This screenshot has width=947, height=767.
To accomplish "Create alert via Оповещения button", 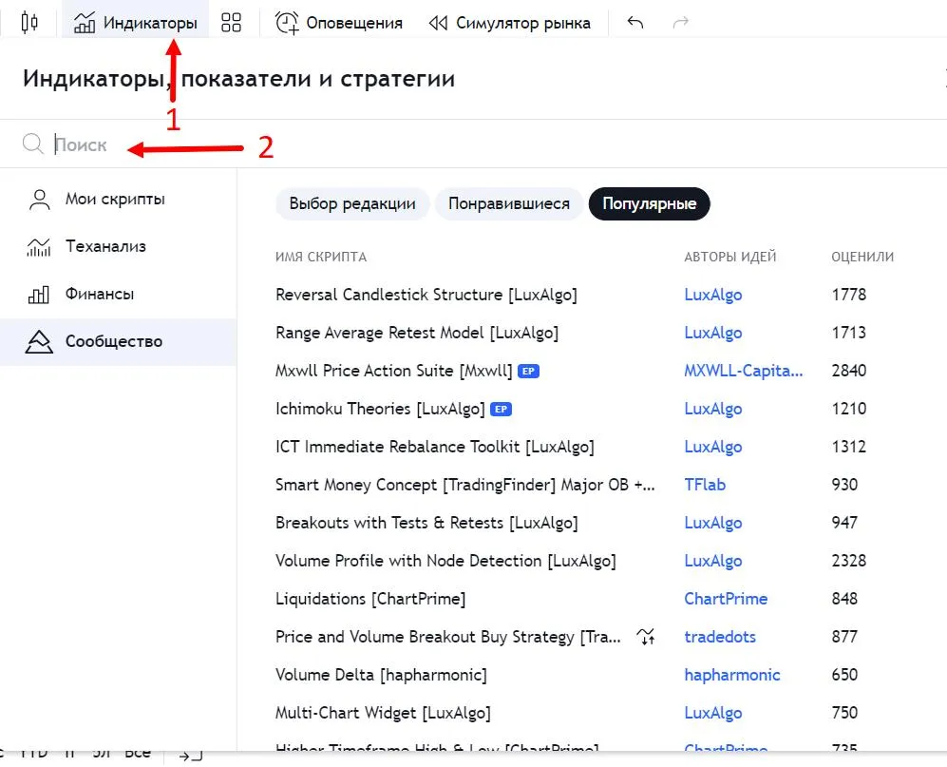I will [339, 23].
